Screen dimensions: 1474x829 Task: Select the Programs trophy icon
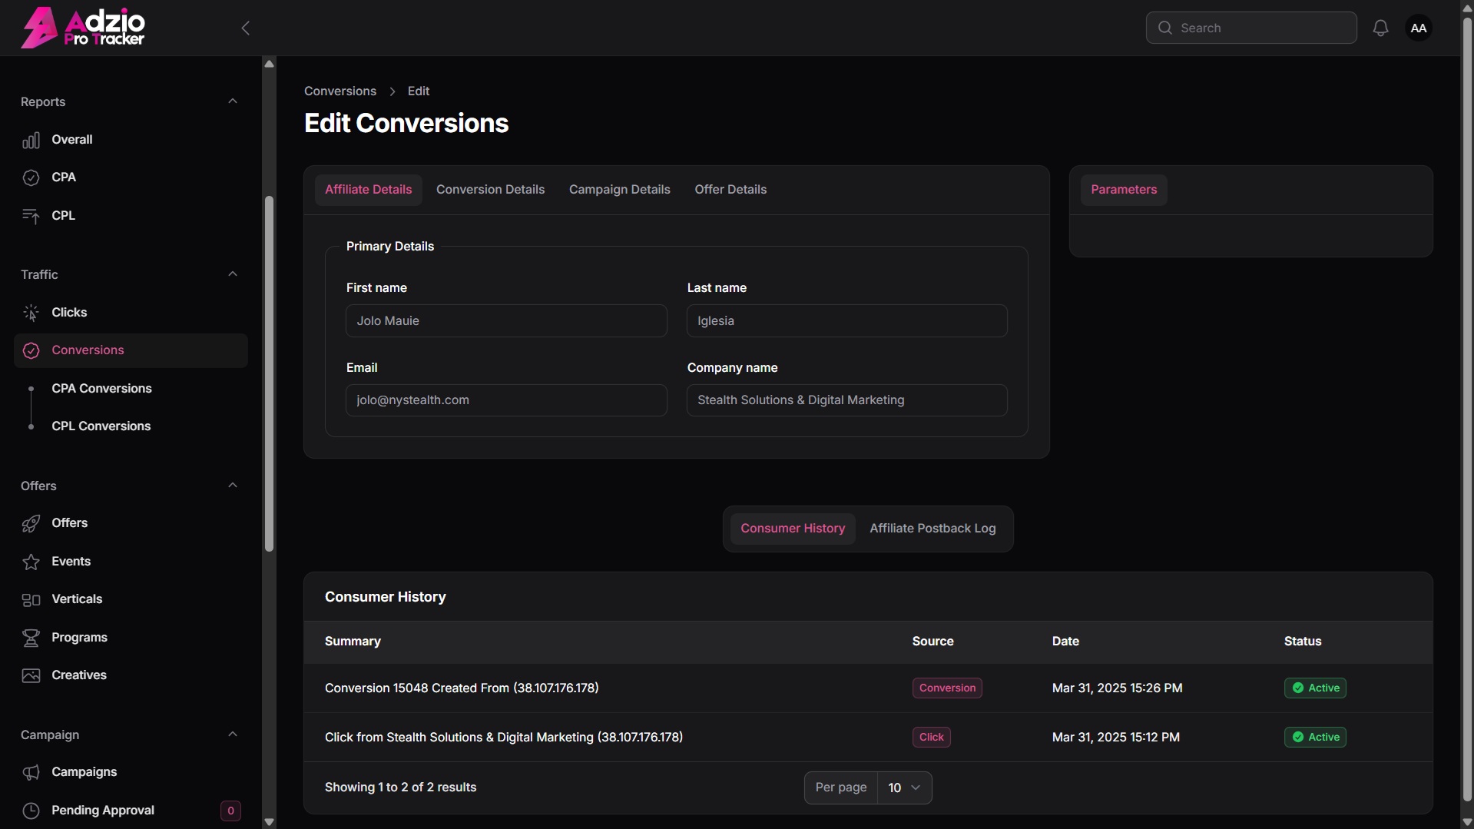pos(31,638)
